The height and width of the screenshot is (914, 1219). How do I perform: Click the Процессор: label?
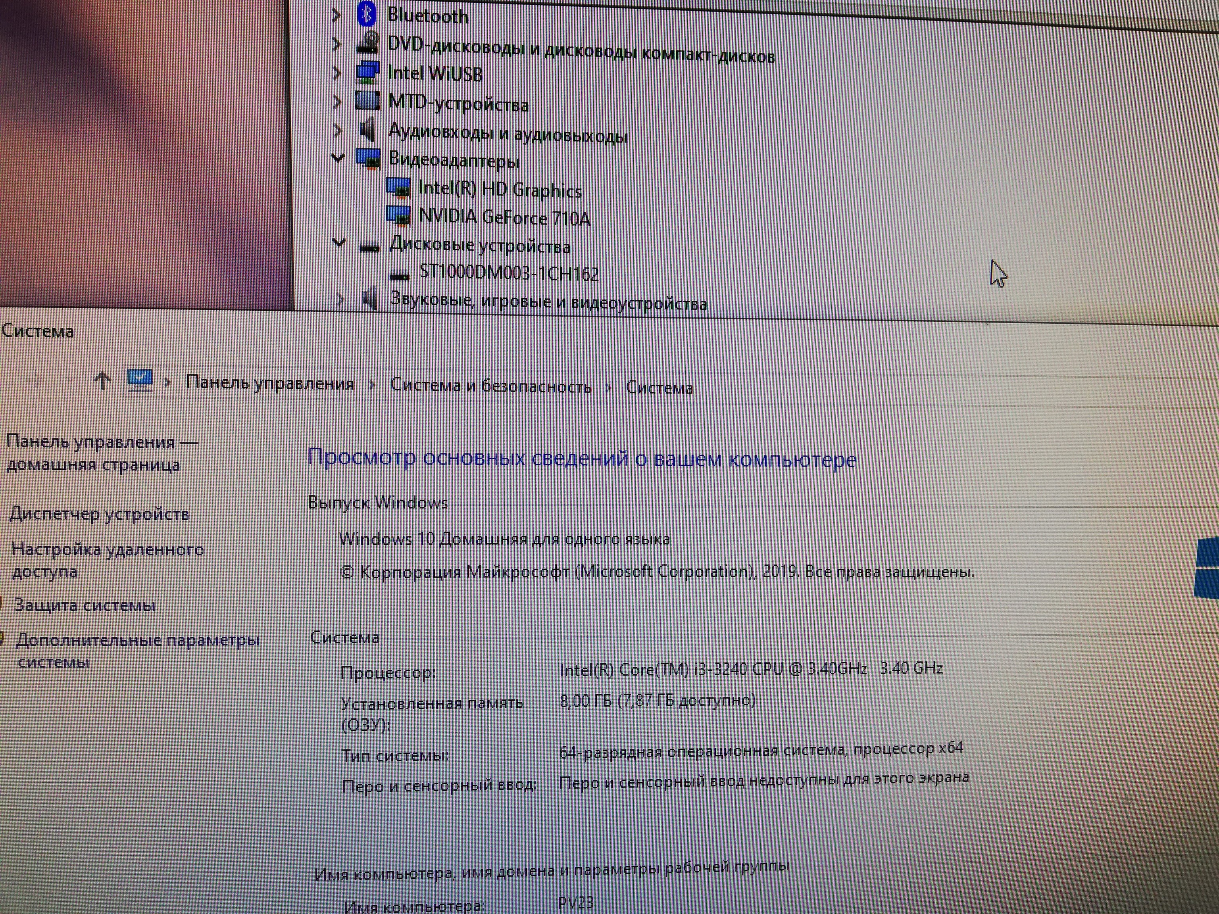388,673
